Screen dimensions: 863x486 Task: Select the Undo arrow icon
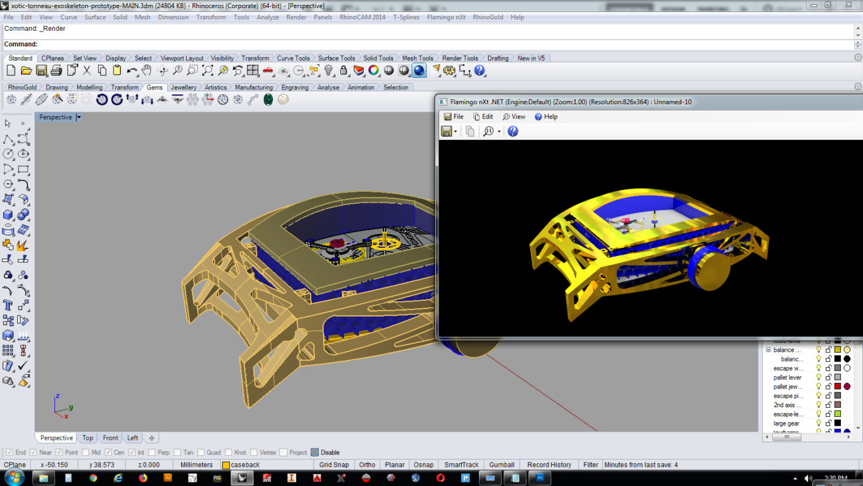coord(131,71)
